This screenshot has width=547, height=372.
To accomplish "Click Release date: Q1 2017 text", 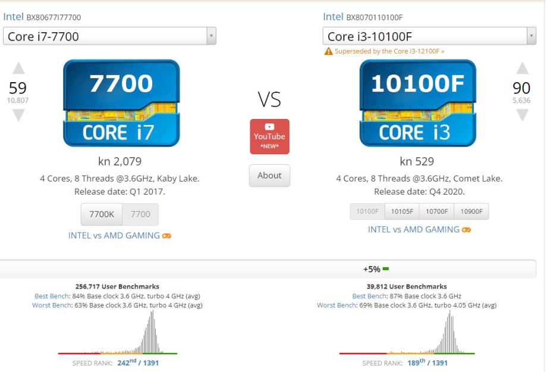I will pyautogui.click(x=120, y=192).
